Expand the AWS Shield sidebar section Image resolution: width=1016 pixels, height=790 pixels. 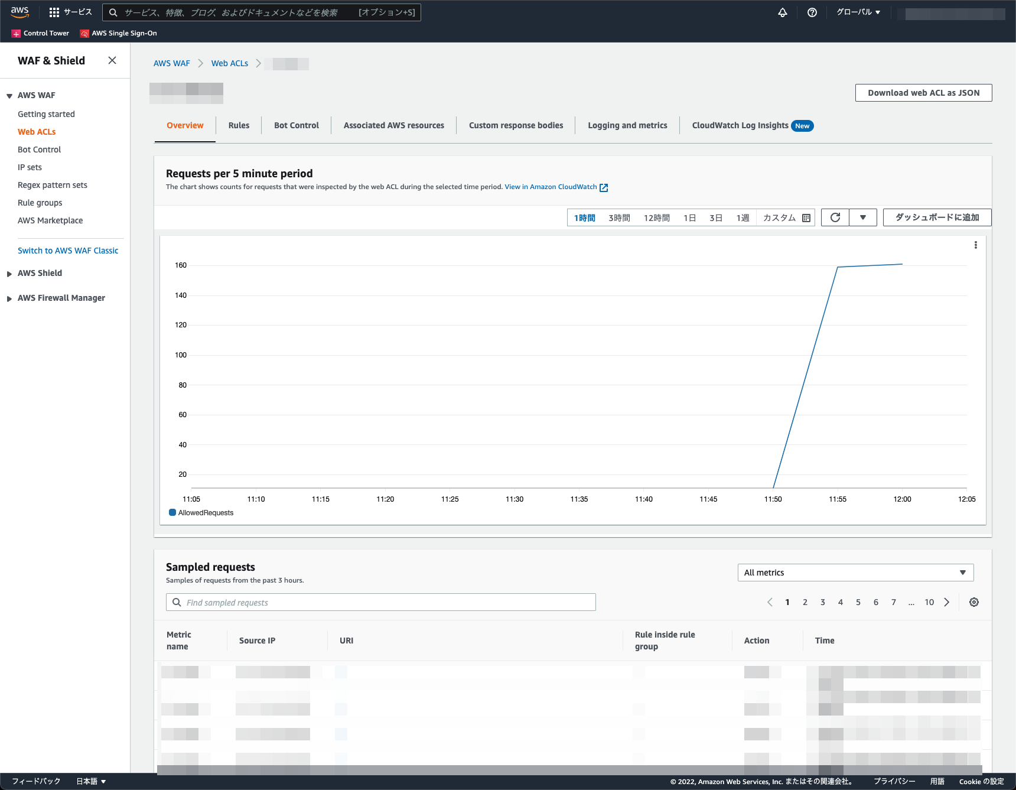point(9,274)
